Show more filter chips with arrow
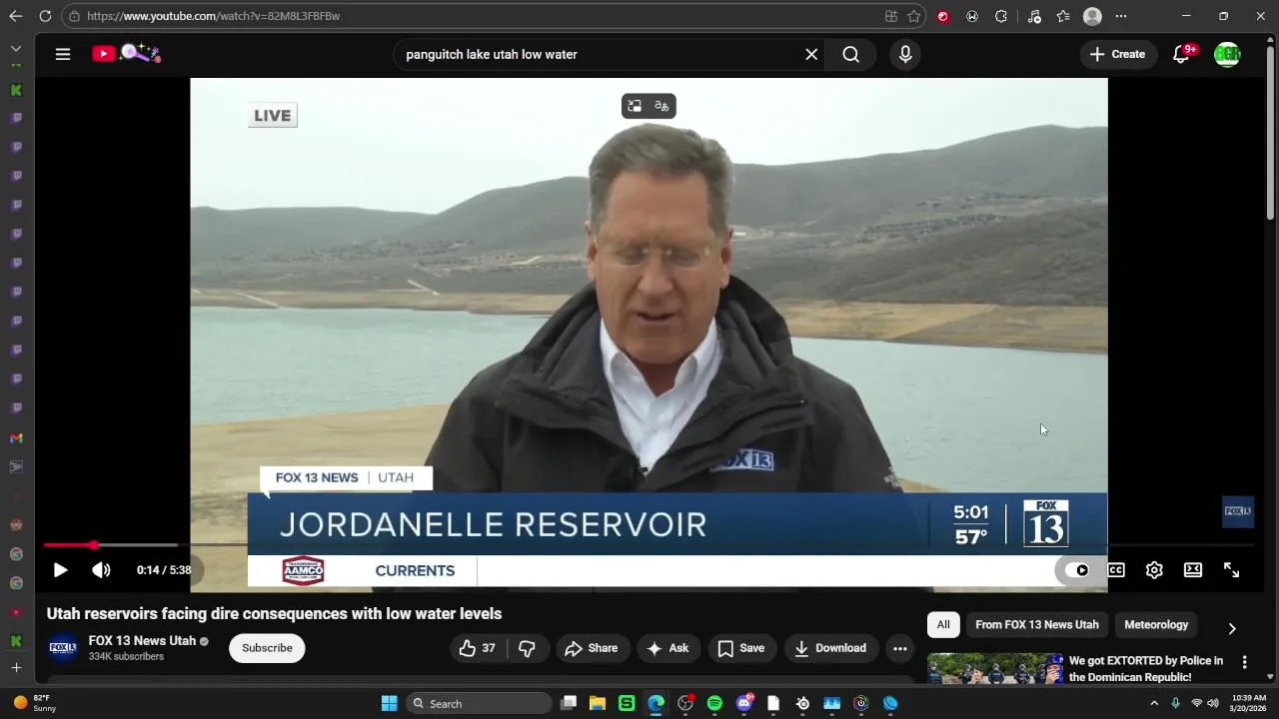This screenshot has height=719, width=1279. click(1232, 628)
